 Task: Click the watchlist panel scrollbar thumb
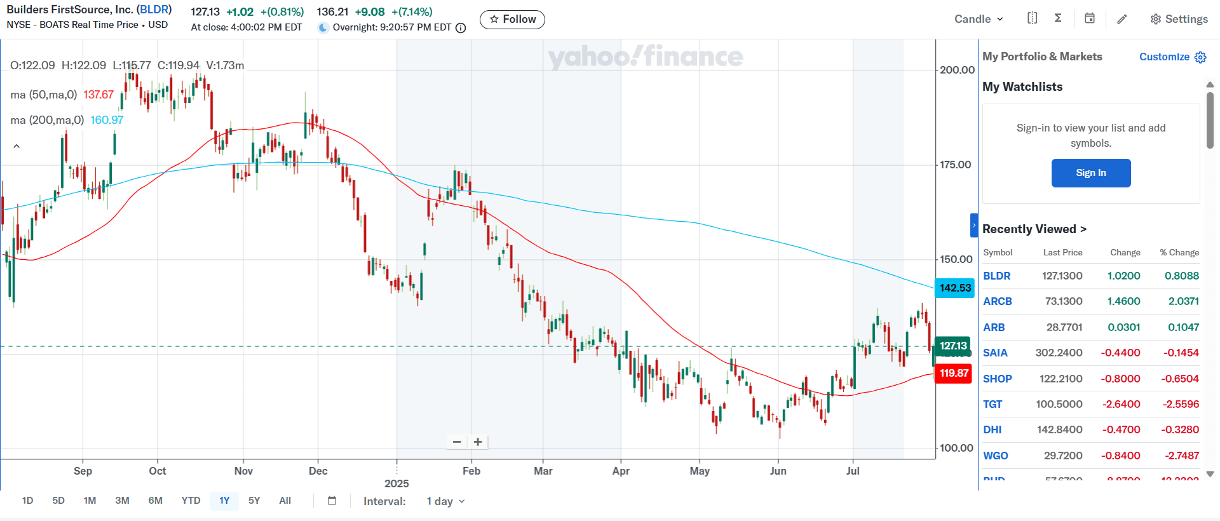[1210, 121]
